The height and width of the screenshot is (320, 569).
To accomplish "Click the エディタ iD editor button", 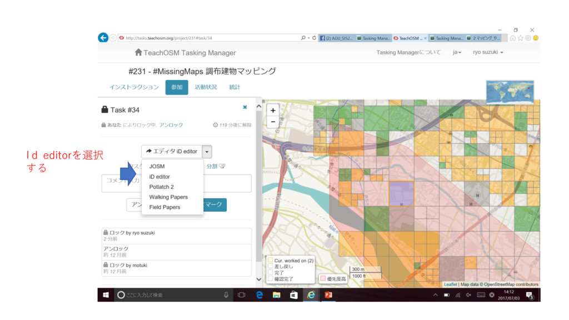I will (171, 151).
